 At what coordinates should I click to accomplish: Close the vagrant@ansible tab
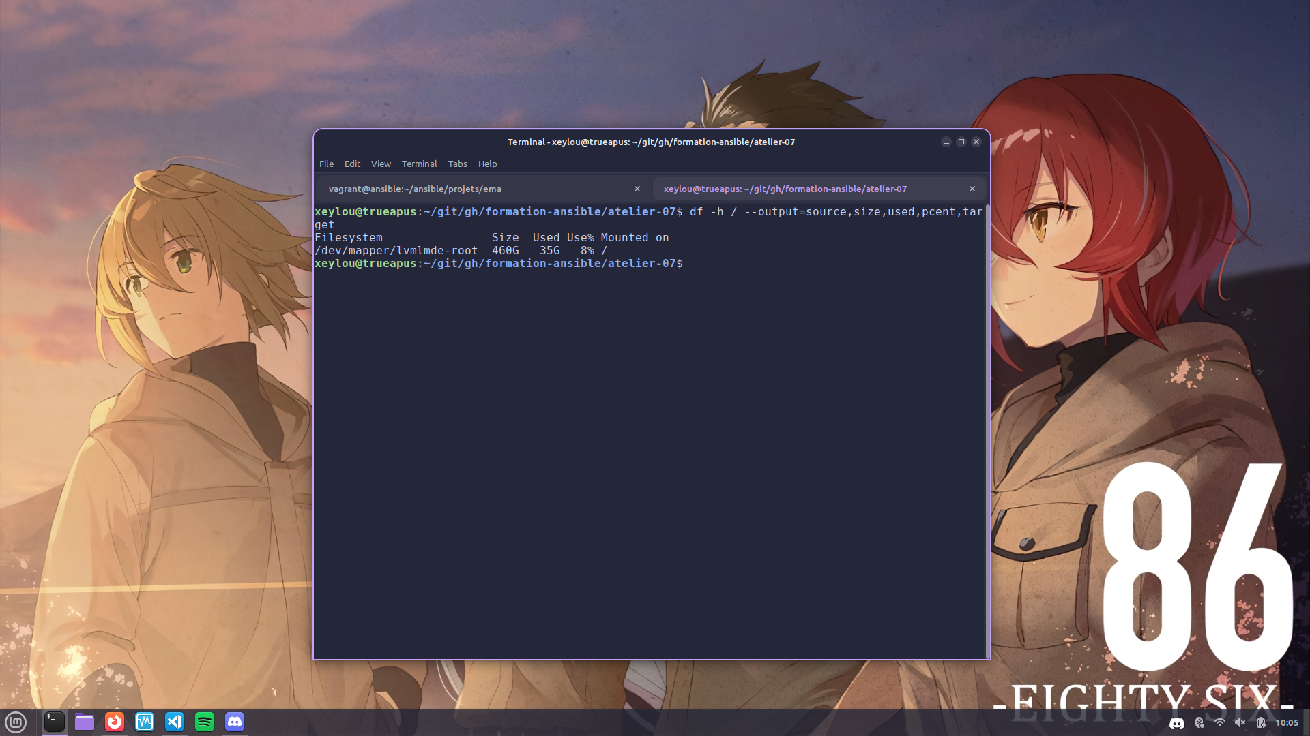click(637, 189)
